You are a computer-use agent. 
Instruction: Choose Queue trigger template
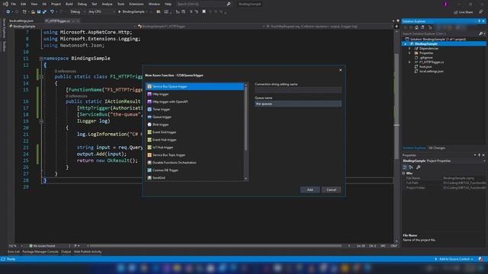[x=195, y=116]
